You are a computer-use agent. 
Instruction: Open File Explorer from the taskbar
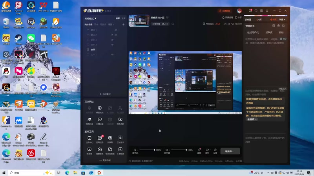[75, 172]
